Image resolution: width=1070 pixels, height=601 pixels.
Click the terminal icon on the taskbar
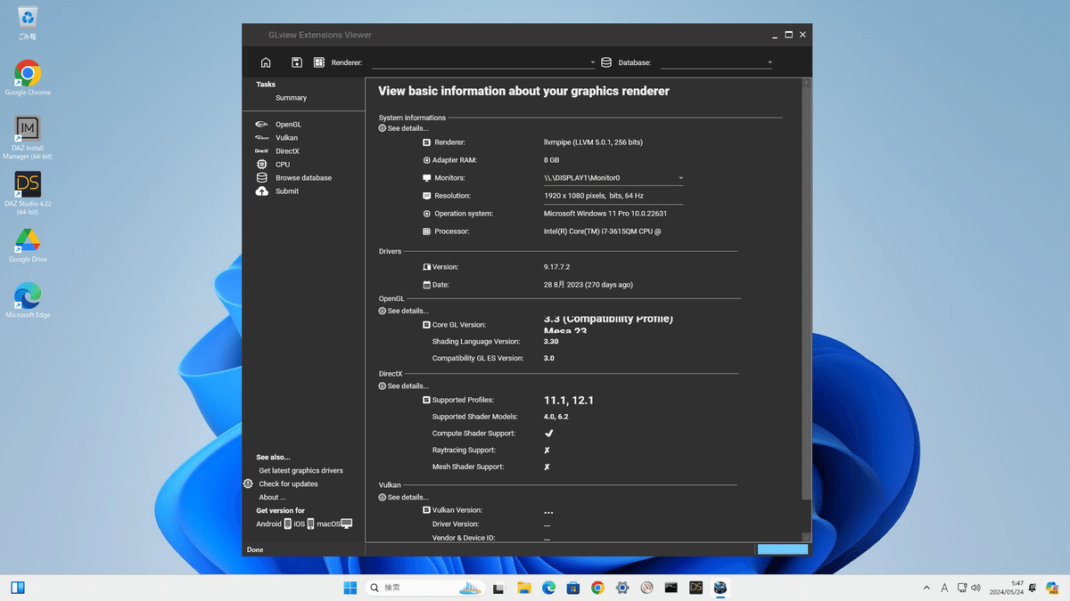coord(671,588)
